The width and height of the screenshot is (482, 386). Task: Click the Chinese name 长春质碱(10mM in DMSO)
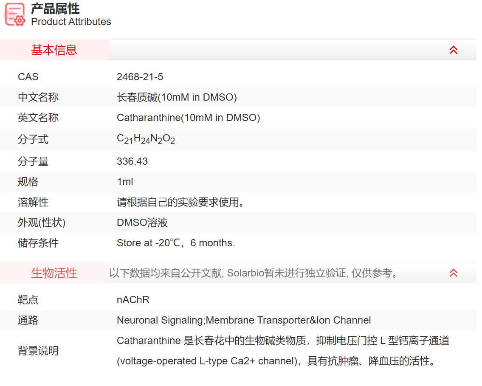[177, 97]
